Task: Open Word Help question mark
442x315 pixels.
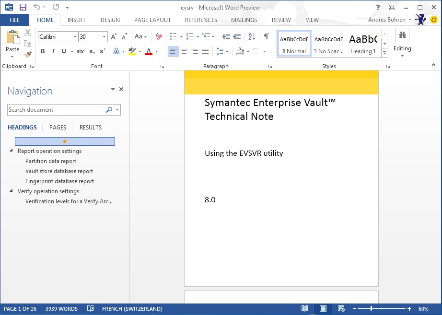Action: click(378, 7)
